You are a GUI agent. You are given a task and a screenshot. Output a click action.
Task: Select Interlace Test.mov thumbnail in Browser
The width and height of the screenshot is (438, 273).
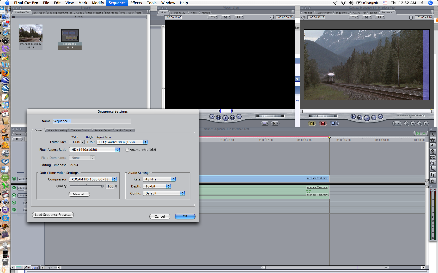(x=31, y=33)
